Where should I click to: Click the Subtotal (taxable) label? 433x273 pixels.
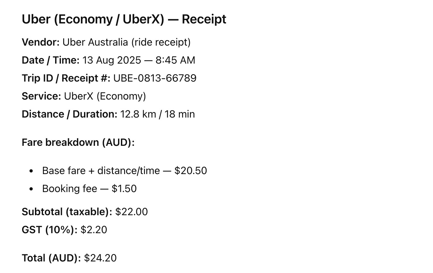pos(67,212)
